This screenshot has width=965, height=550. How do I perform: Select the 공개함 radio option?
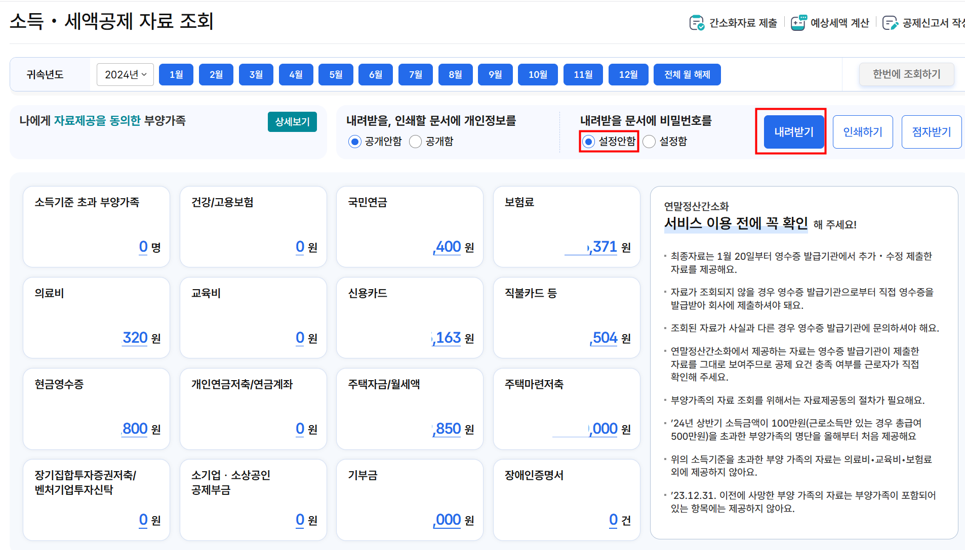click(415, 142)
